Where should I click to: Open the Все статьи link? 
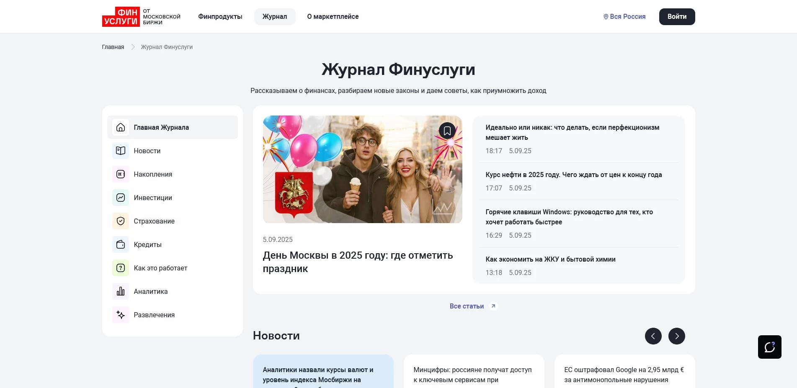[x=467, y=306]
